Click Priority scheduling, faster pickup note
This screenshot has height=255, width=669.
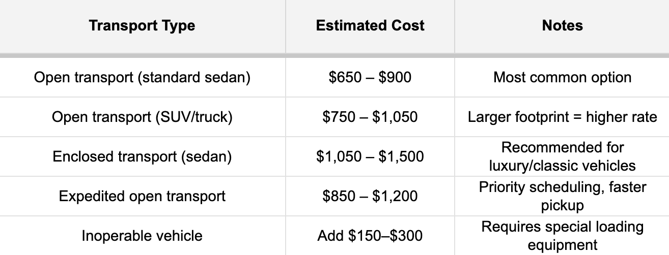(x=562, y=196)
